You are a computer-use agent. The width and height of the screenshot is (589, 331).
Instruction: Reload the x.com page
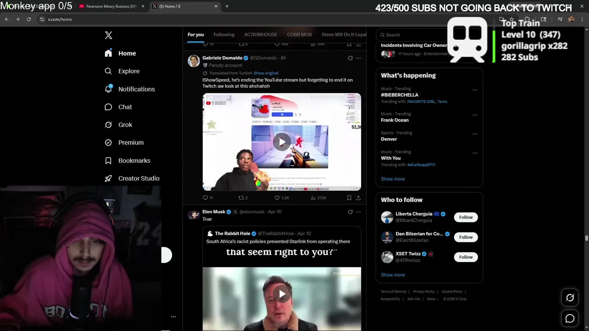pos(29,19)
